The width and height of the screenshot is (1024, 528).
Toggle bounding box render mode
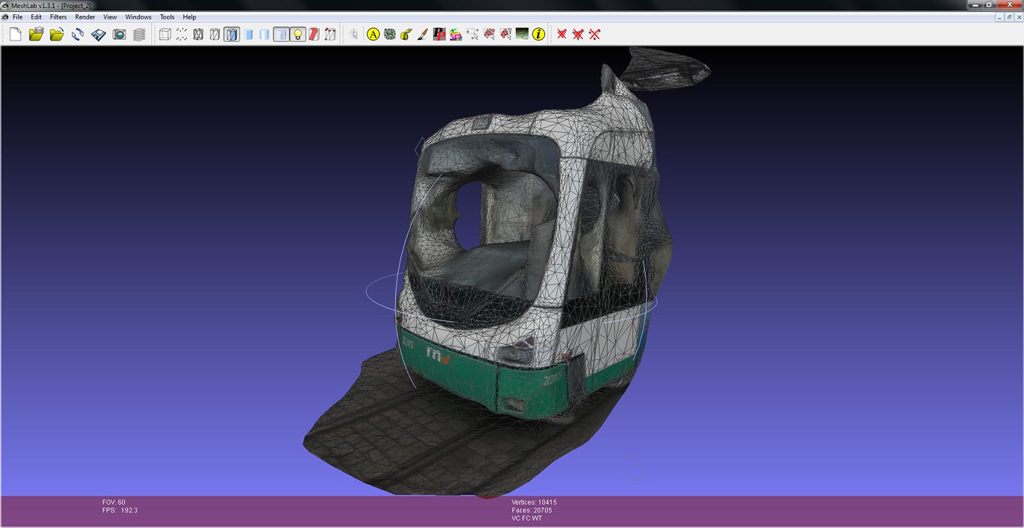click(x=165, y=35)
